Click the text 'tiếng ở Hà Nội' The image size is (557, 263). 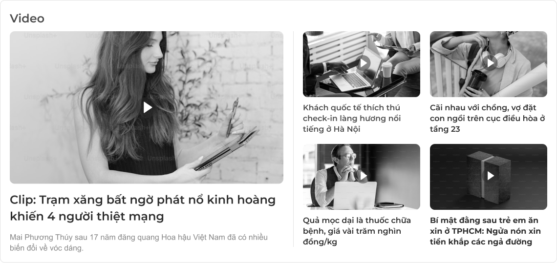coord(331,129)
